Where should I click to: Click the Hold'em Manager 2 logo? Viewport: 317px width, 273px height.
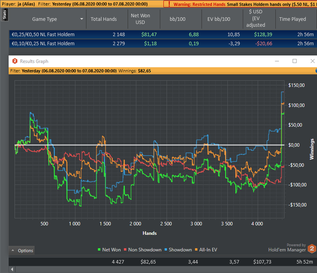click(x=312, y=249)
